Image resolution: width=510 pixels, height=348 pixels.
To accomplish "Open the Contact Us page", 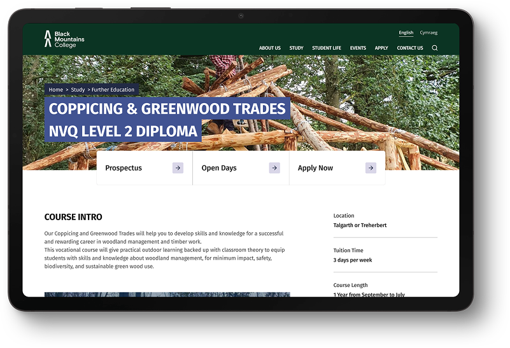I will 410,48.
